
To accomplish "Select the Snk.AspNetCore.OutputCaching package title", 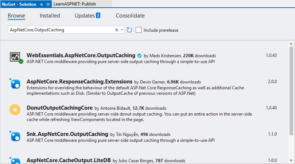I will pyautogui.click(x=67, y=134).
